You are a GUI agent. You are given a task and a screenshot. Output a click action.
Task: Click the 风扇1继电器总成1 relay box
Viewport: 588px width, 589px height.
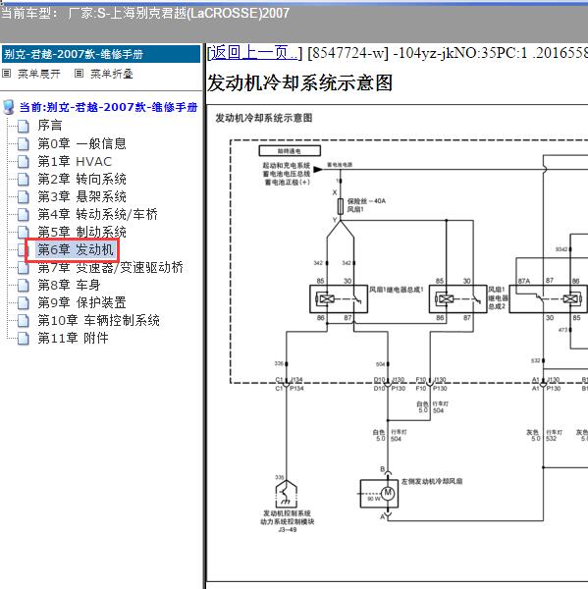coord(338,299)
